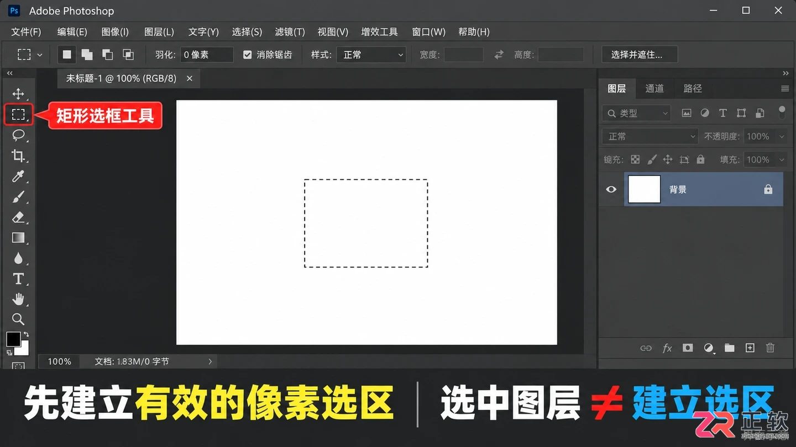Screen dimensions: 796x447
Task: Open the tool preset picker arrow
Action: 40,55
